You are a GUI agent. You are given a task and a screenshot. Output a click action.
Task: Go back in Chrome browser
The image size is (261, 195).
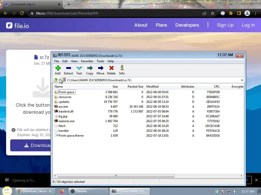(6, 13)
